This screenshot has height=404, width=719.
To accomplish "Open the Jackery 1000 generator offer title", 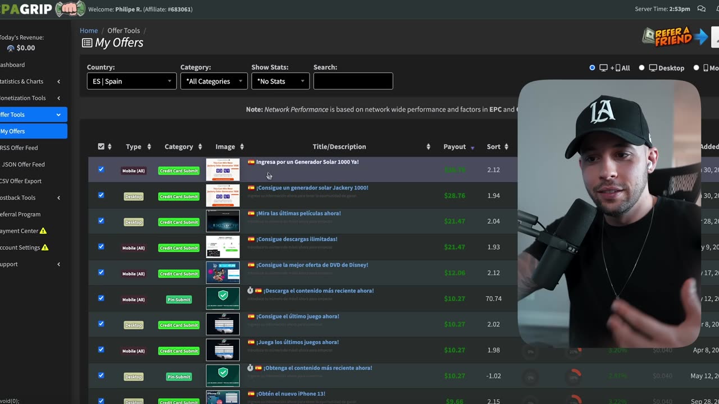I will (x=313, y=187).
